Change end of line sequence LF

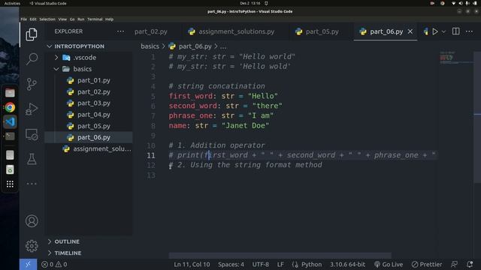click(280, 265)
